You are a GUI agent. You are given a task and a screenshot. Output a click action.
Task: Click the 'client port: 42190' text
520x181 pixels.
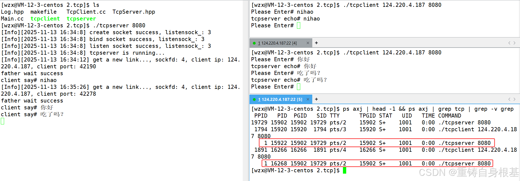tap(67, 66)
